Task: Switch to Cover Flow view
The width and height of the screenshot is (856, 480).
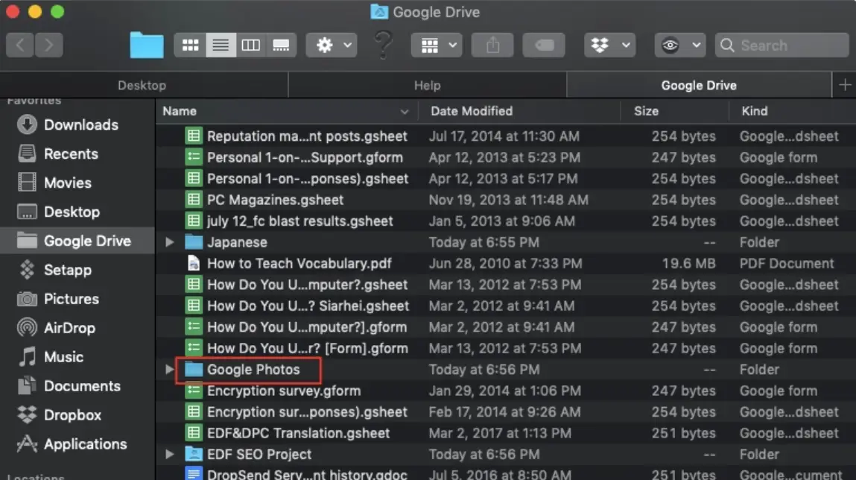Action: click(281, 45)
